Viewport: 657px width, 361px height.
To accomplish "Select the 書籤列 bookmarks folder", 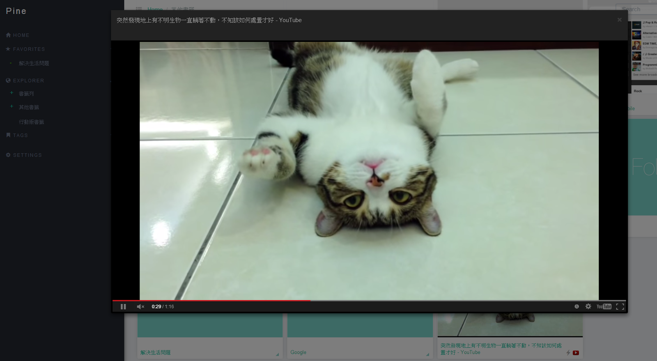I will point(26,94).
